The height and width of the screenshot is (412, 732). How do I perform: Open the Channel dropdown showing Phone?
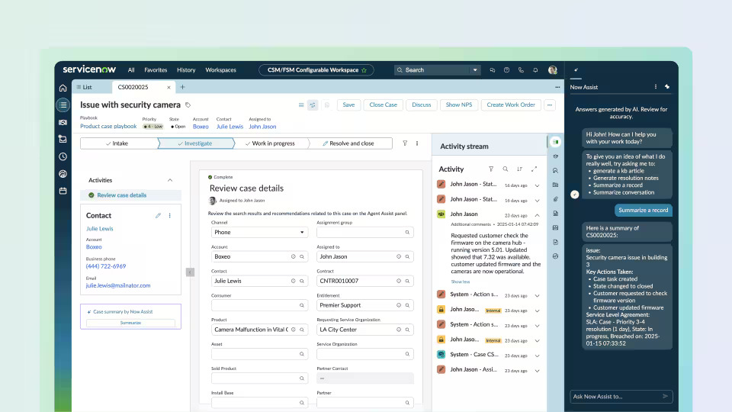pyautogui.click(x=259, y=232)
